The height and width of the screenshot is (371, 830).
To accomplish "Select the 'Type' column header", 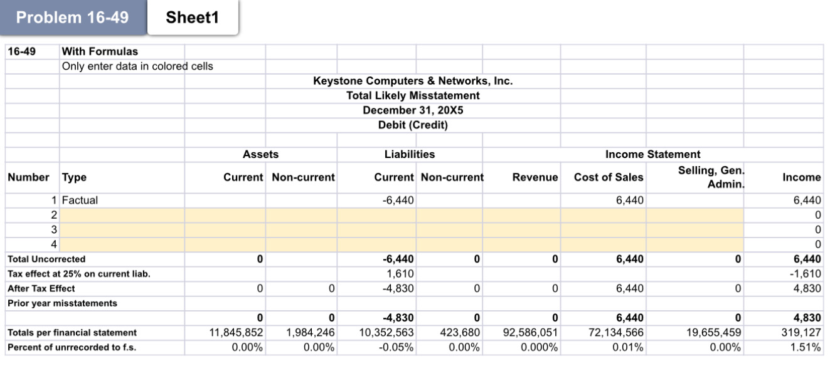I will tap(122, 177).
